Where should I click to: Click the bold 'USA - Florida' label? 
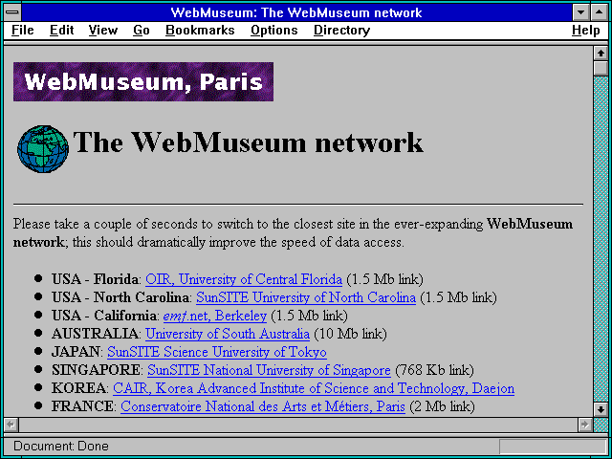[x=95, y=279]
